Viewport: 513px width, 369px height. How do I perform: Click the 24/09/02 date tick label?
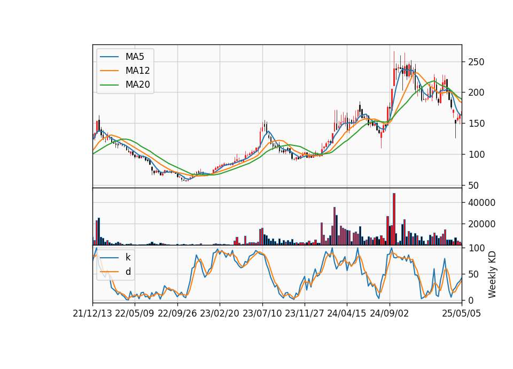(390, 313)
